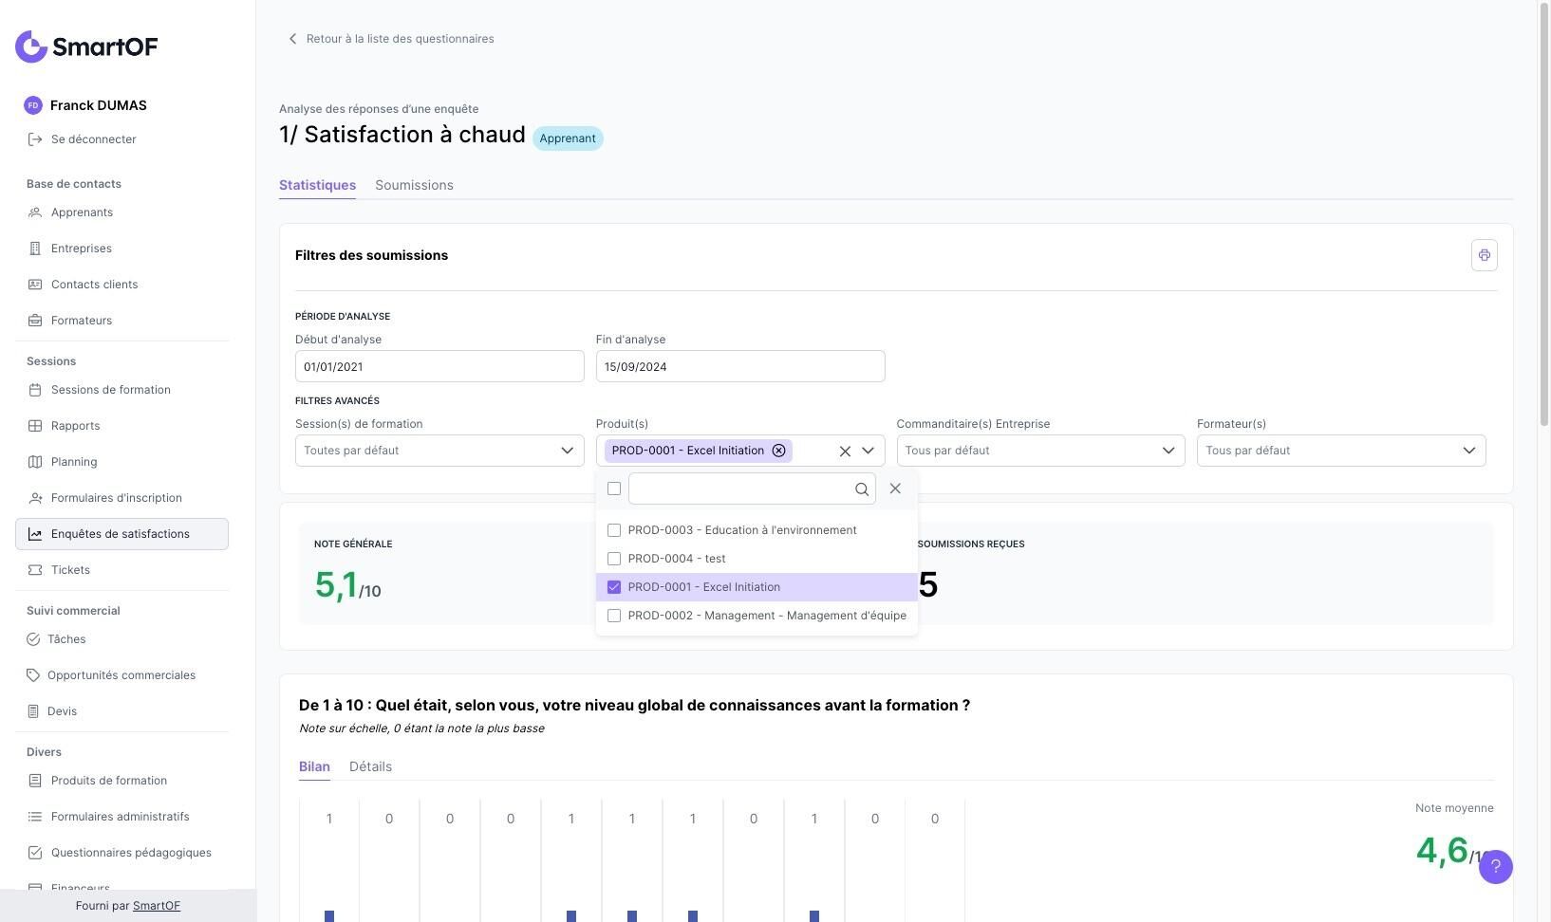Image resolution: width=1551 pixels, height=922 pixels.
Task: Clear all selected products in Produit(s)
Action: pyautogui.click(x=845, y=452)
